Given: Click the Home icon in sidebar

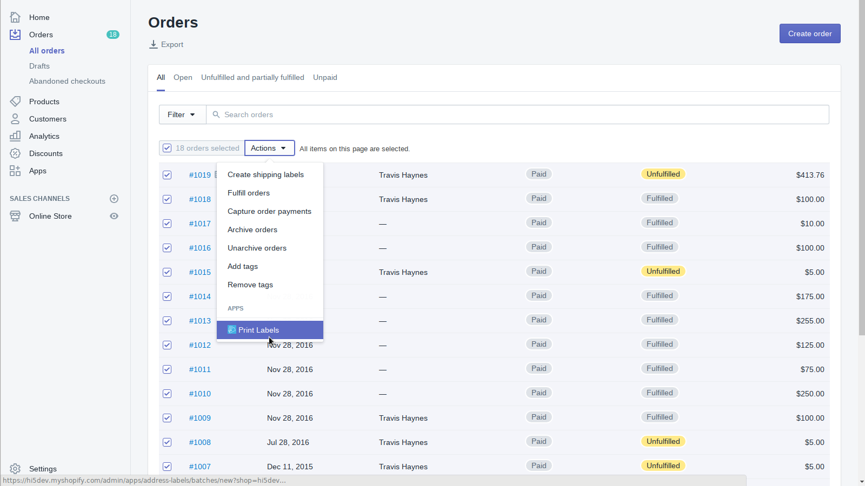Looking at the screenshot, I should [15, 17].
